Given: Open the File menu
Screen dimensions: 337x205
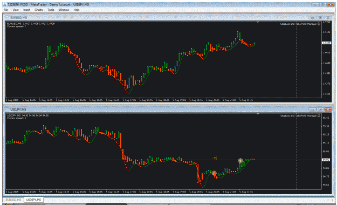Looking at the screenshot, I should coord(6,10).
